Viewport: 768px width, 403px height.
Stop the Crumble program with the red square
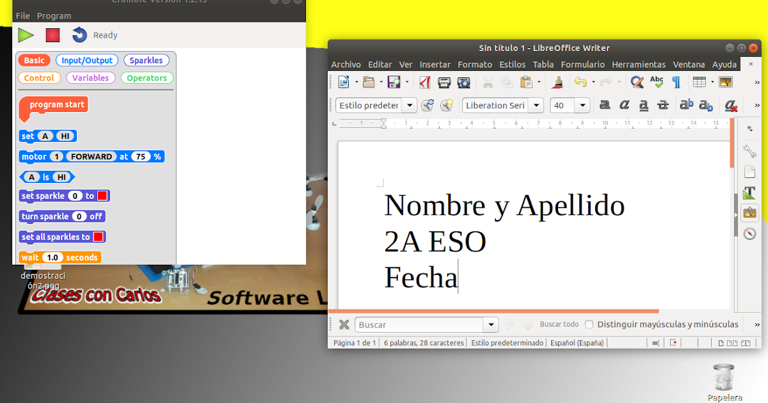[x=52, y=35]
